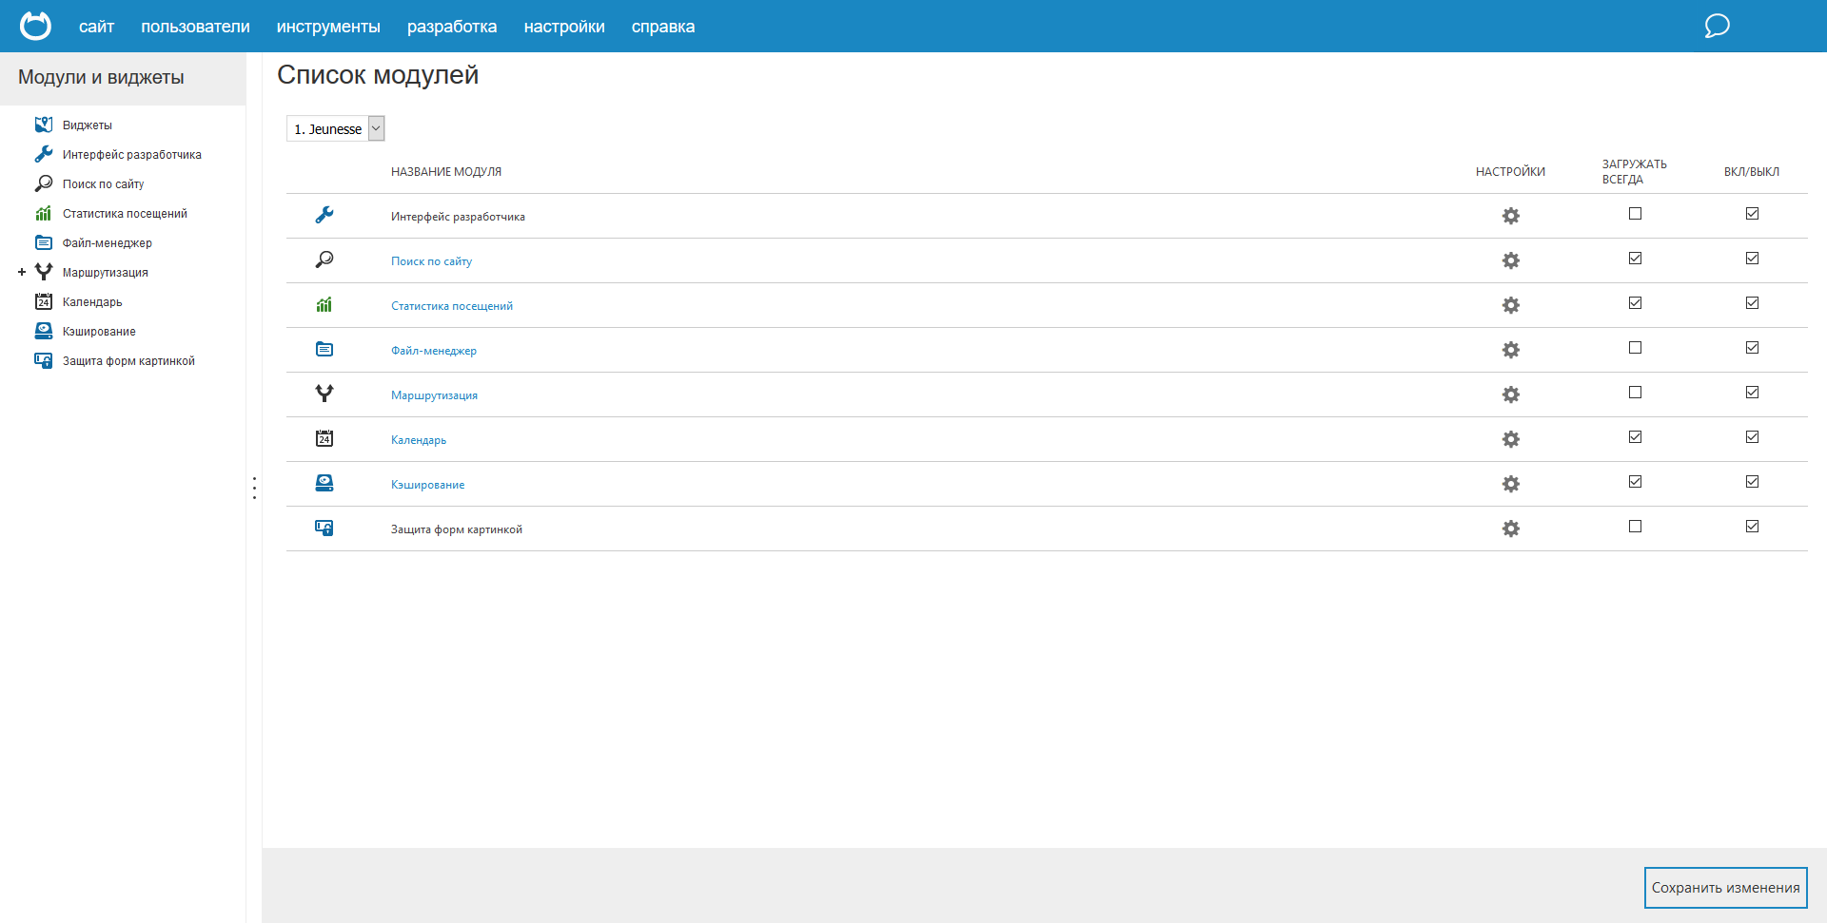Open settings gear for Календарь
The width and height of the screenshot is (1827, 923).
point(1511,439)
